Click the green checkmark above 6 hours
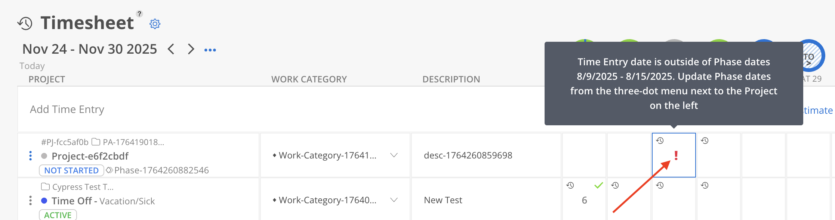The width and height of the screenshot is (835, 220). (598, 185)
